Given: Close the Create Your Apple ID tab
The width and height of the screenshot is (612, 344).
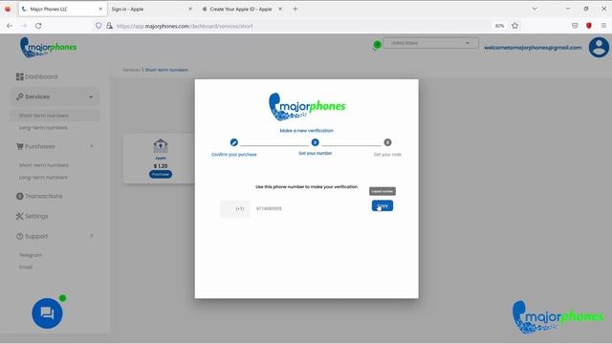Looking at the screenshot, I should pyautogui.click(x=280, y=9).
